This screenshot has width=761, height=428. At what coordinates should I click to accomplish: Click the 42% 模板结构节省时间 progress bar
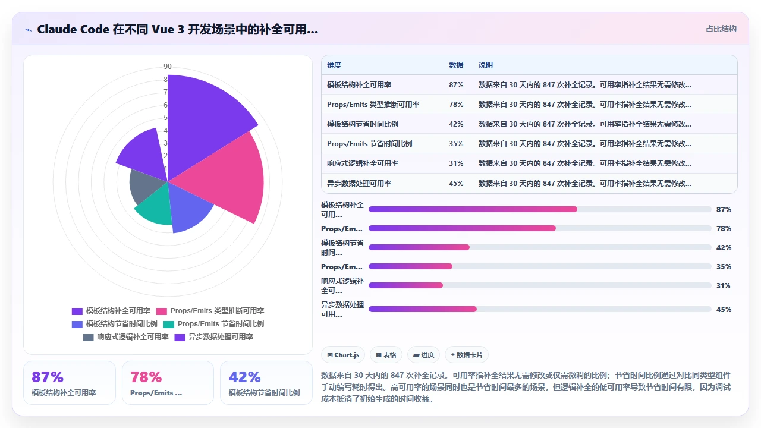[540, 247]
